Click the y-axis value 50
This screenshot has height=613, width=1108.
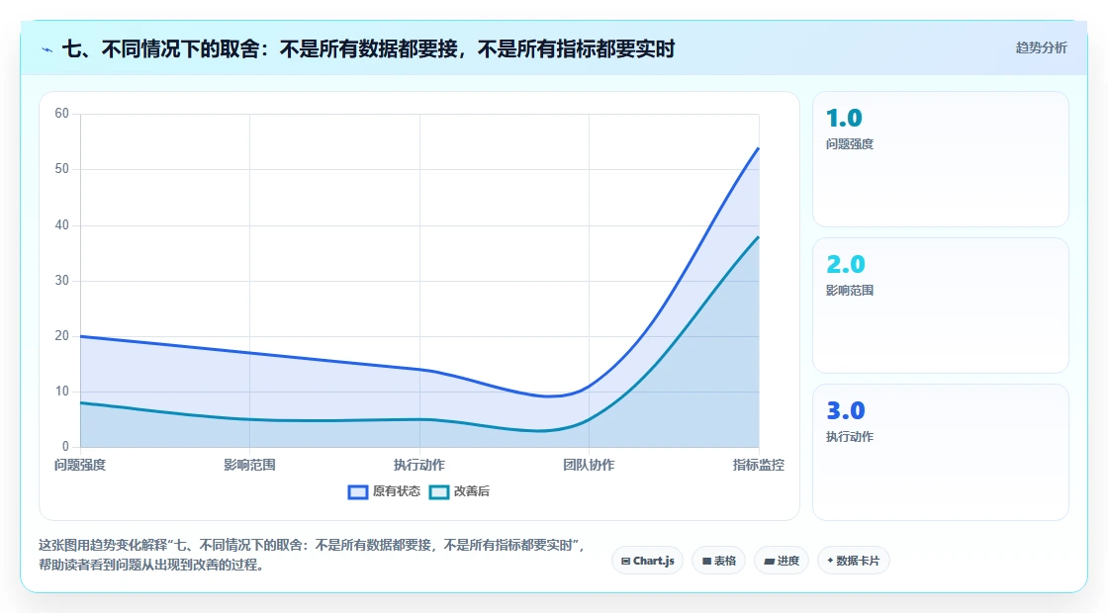(x=62, y=169)
